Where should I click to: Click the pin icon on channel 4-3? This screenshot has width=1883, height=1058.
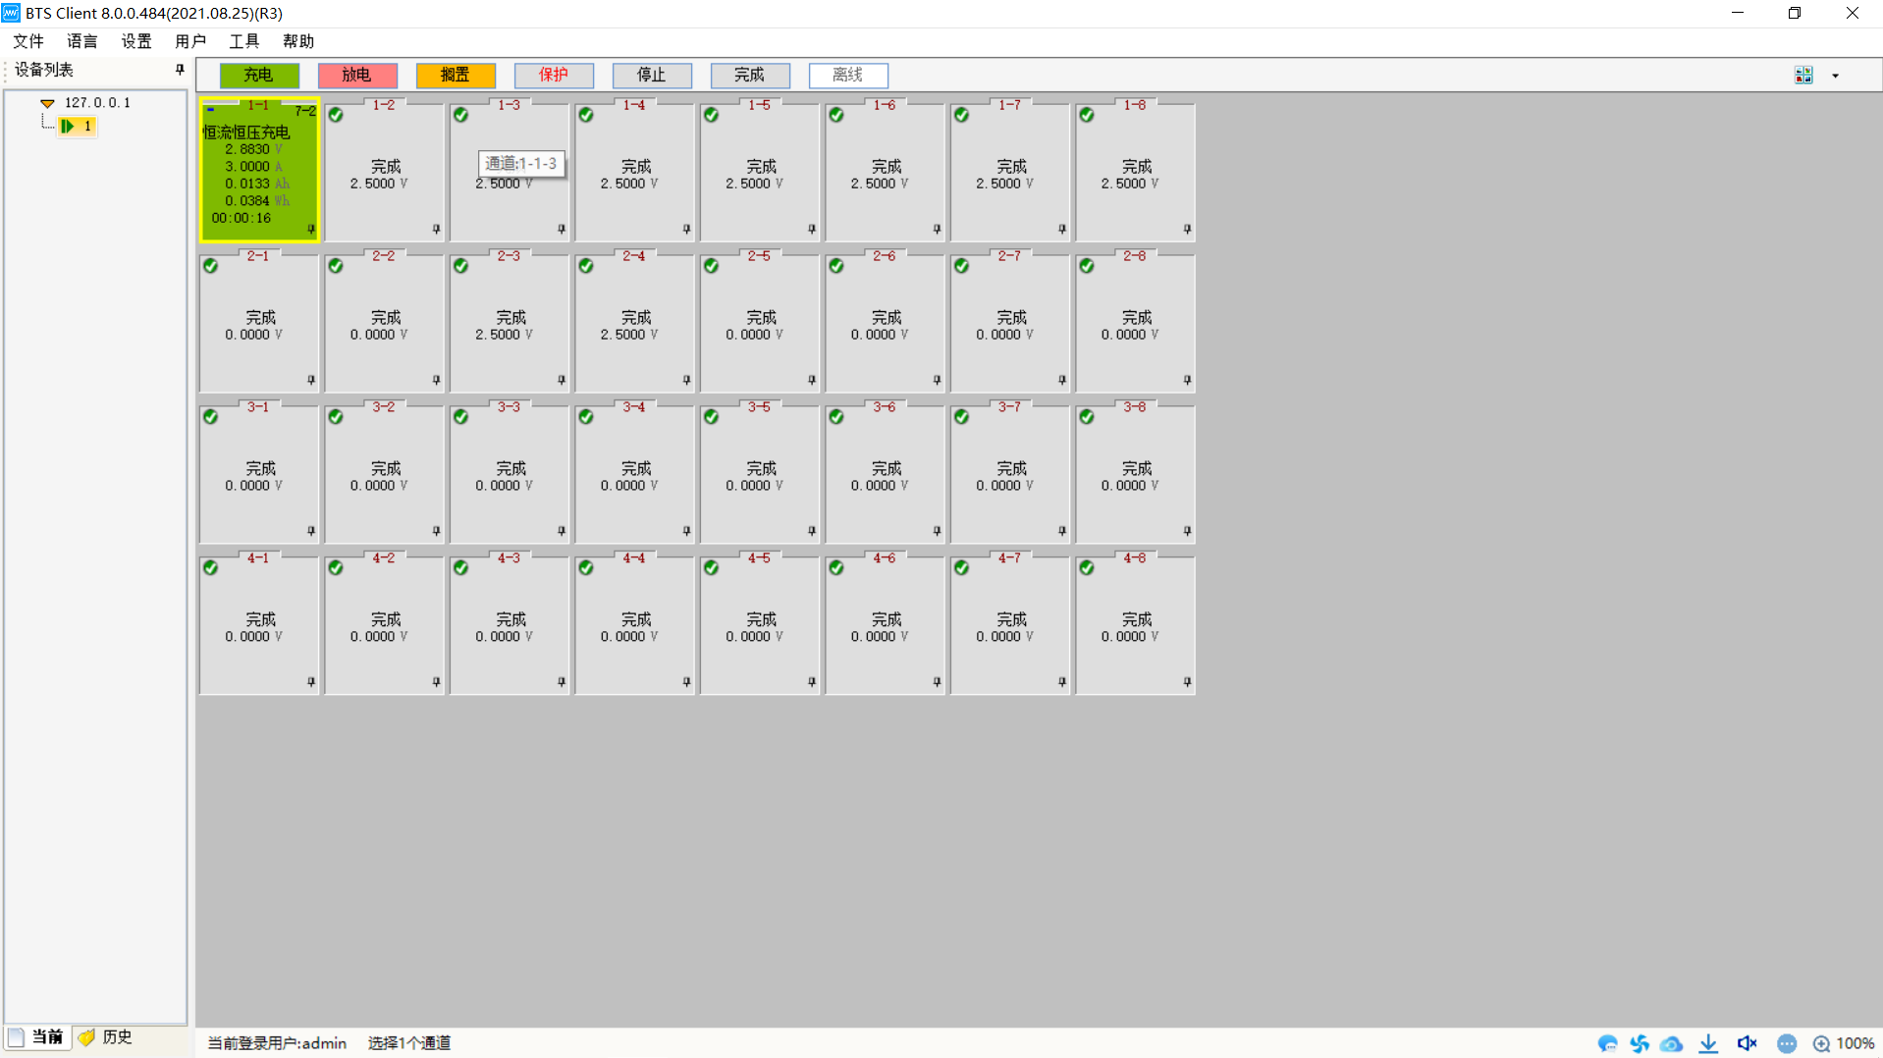click(x=562, y=682)
